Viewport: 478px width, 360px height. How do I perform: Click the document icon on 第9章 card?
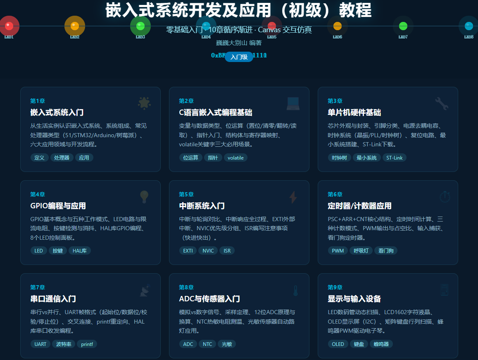pyautogui.click(x=445, y=290)
